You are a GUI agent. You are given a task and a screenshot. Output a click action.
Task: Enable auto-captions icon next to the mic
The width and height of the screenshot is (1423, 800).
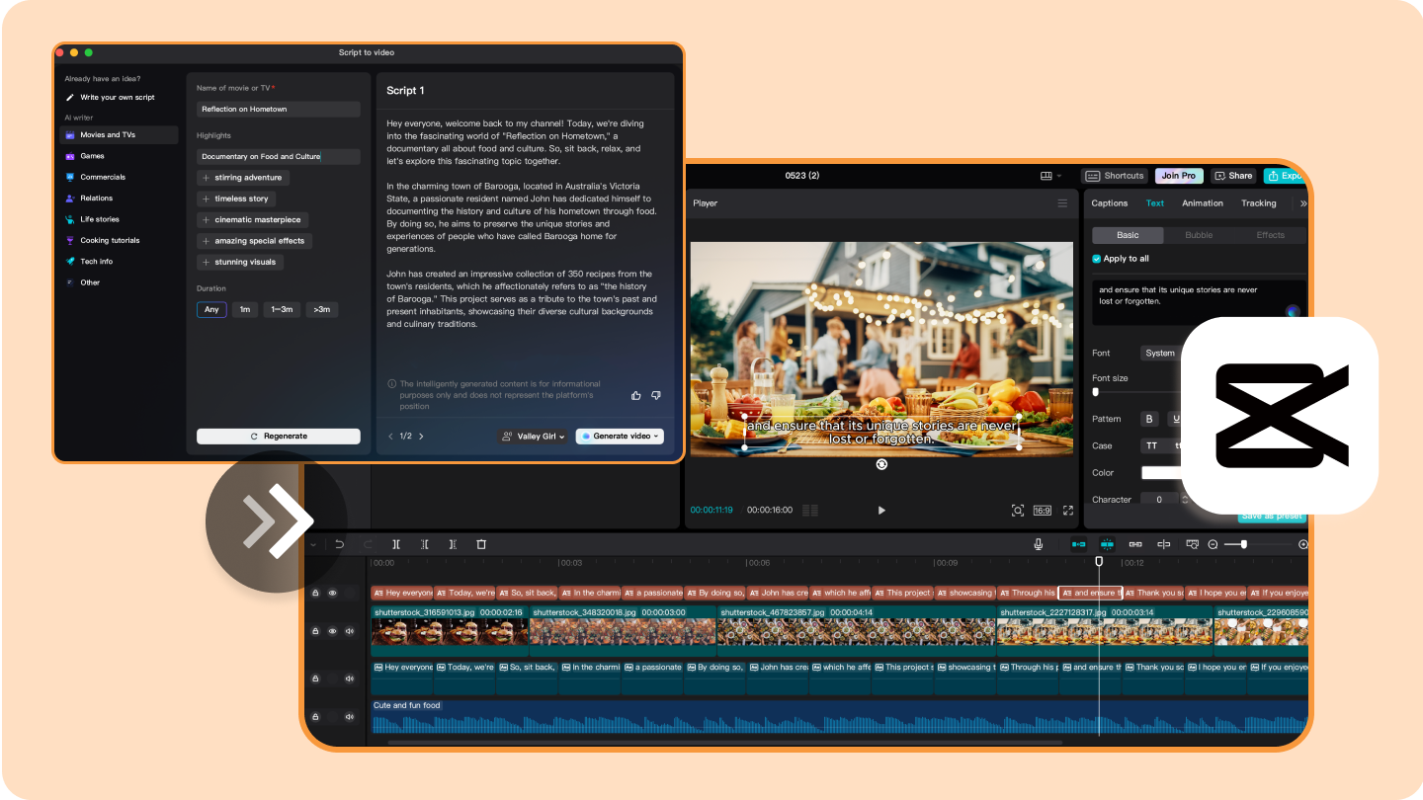1080,544
